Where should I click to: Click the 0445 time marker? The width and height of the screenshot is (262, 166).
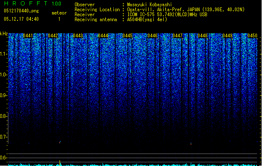click(127, 36)
